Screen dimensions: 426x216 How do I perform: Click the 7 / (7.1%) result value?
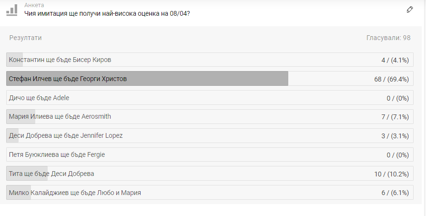pos(395,117)
